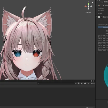Toggle the scene gizmo rotation lock
Image resolution: width=108 pixels, height=108 pixels.
pyautogui.click(x=92, y=2)
